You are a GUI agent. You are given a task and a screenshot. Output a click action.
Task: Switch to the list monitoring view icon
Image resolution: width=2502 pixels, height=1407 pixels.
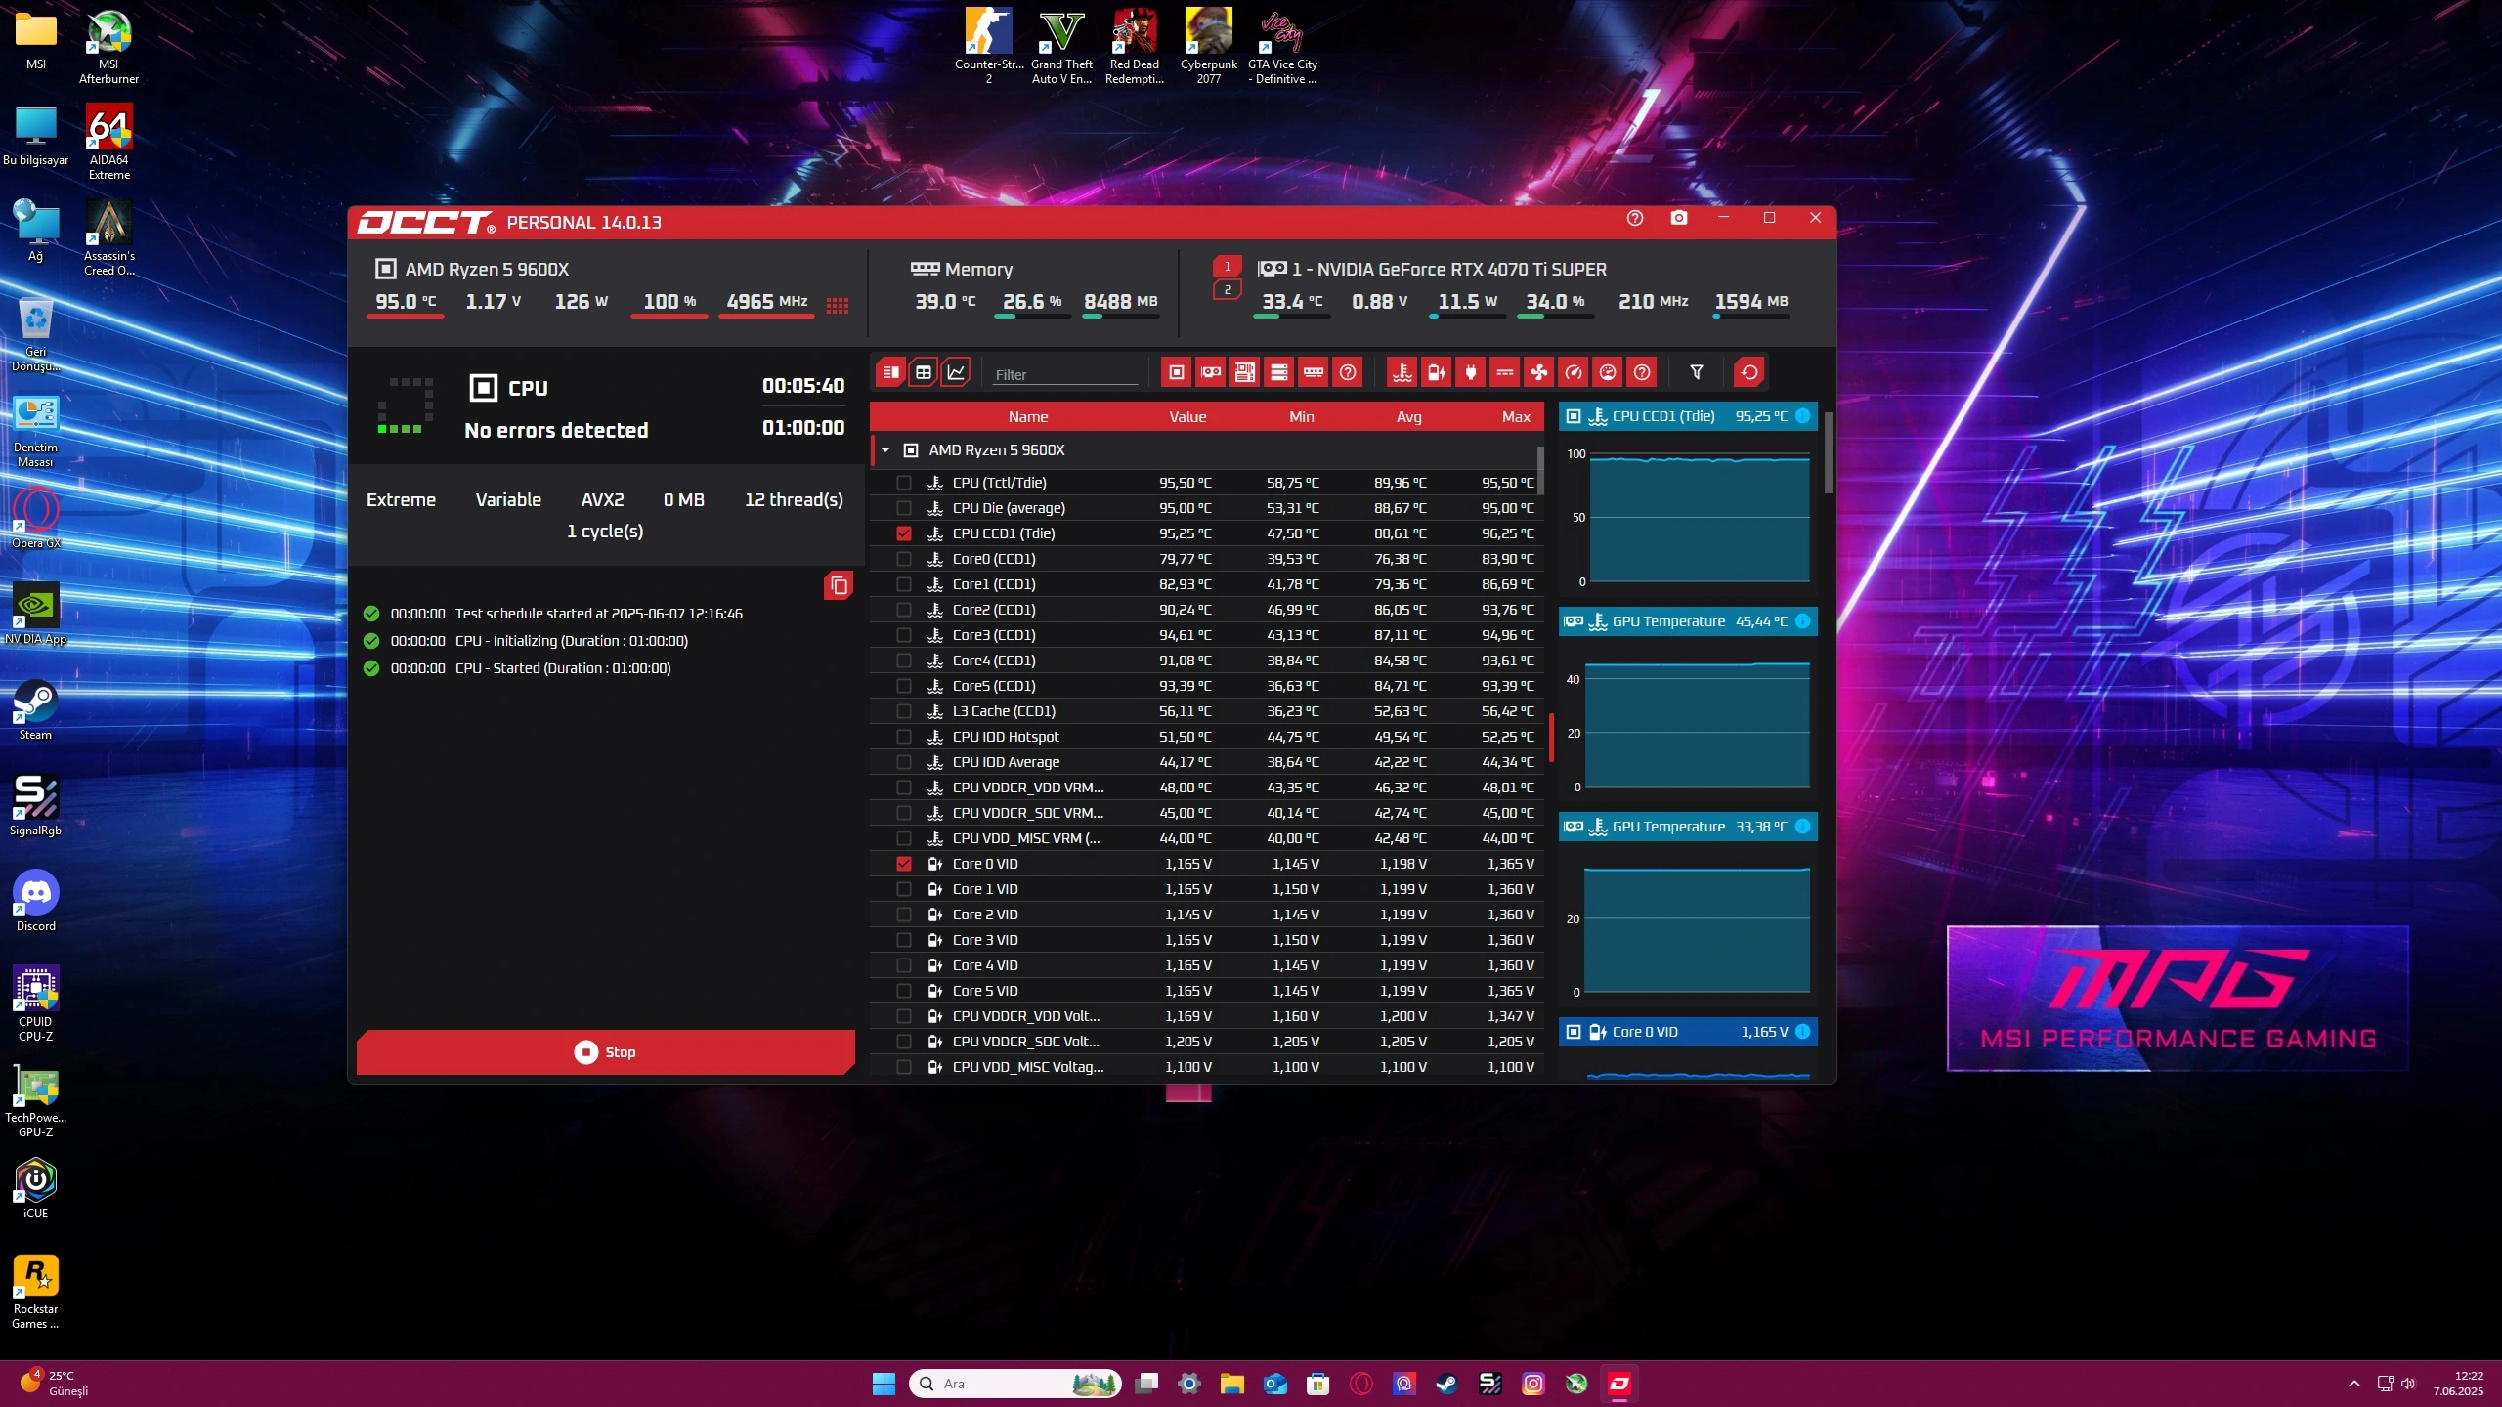pyautogui.click(x=890, y=372)
